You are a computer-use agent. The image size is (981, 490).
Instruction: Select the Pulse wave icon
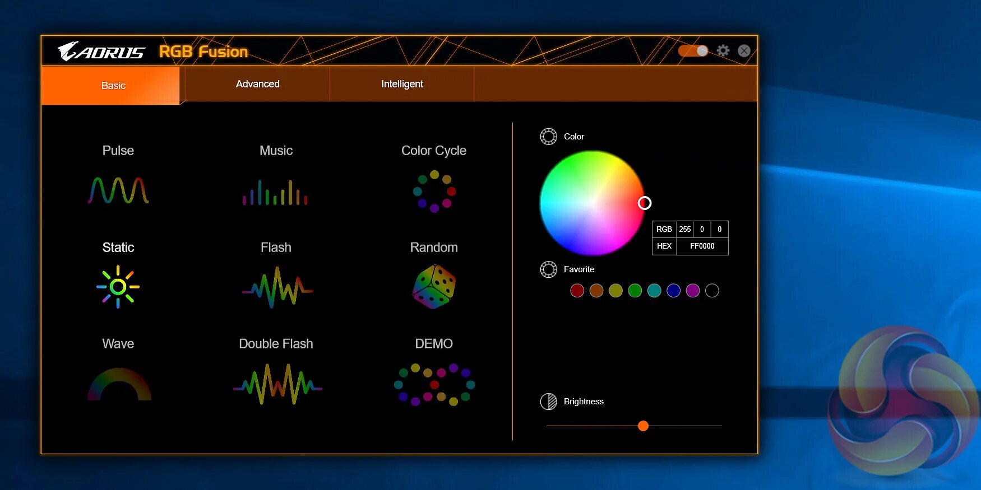[x=118, y=190]
